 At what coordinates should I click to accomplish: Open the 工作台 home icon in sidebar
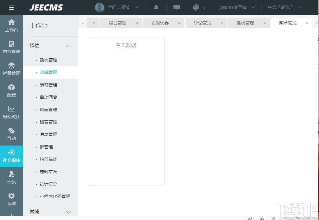(x=12, y=26)
